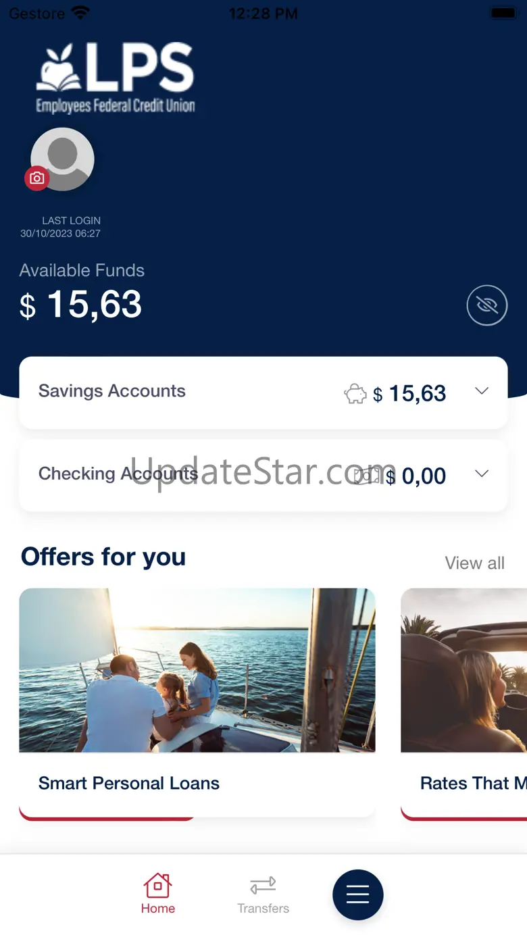527x937 pixels.
Task: Open the Home house icon
Action: pos(157,885)
